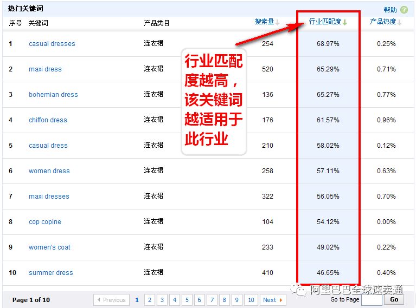Click keyword cop copine

tap(45, 222)
